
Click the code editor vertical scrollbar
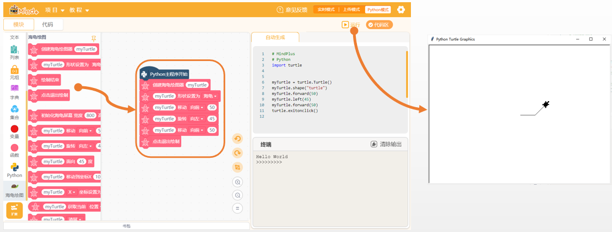pos(407,74)
